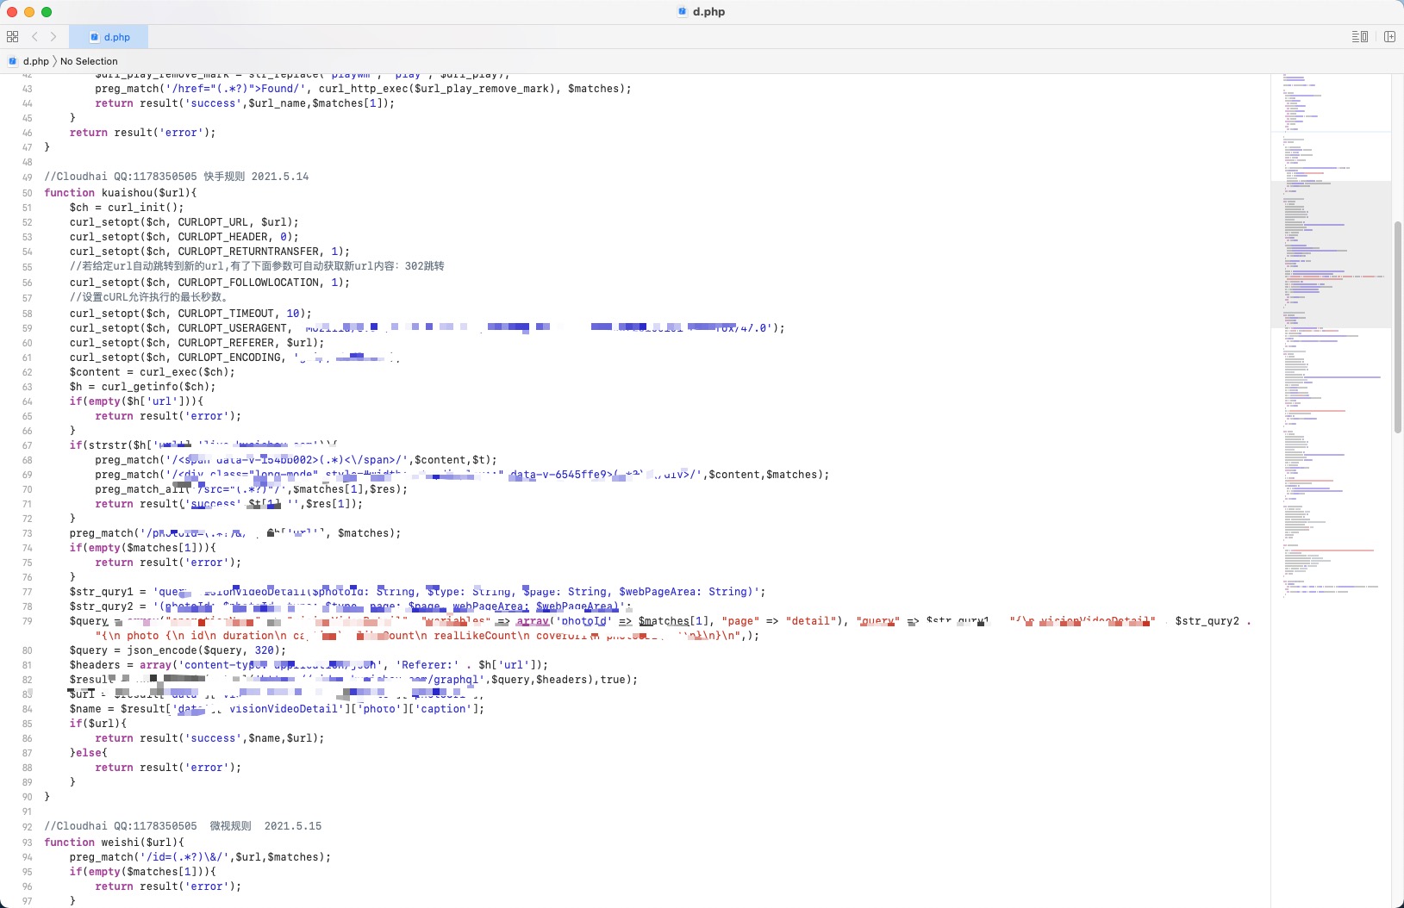Click the CURLOPT_HEADER setopt line
Image resolution: width=1404 pixels, height=908 pixels.
pyautogui.click(x=184, y=237)
